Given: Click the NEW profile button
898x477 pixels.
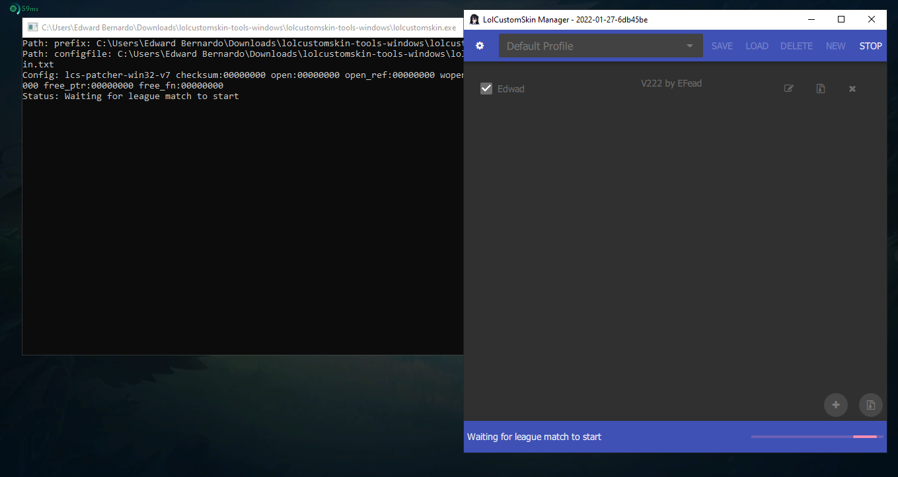Looking at the screenshot, I should (836, 46).
